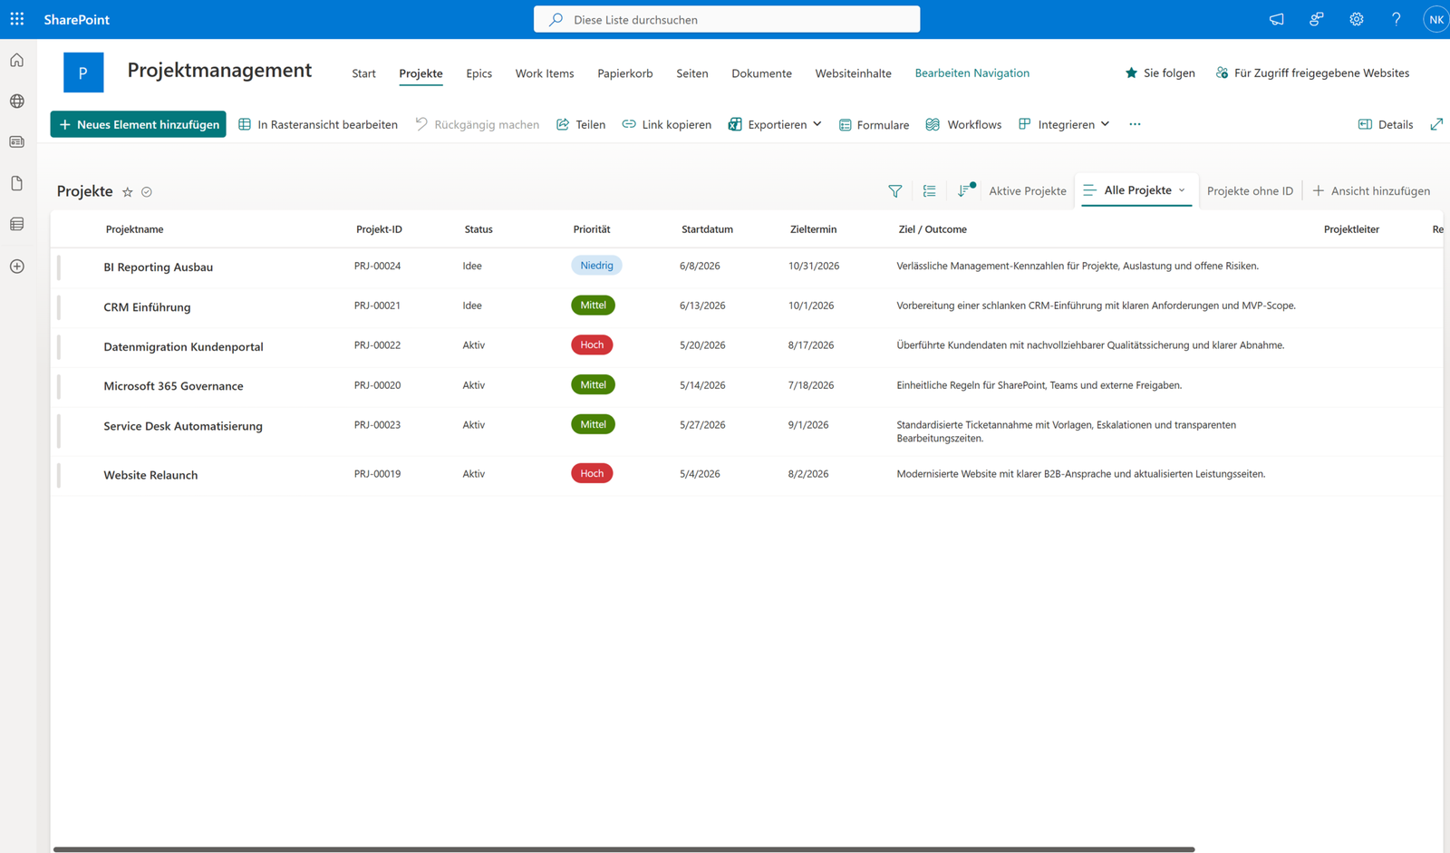This screenshot has height=853, width=1450.
Task: Click the blue P site logo
Action: point(83,73)
